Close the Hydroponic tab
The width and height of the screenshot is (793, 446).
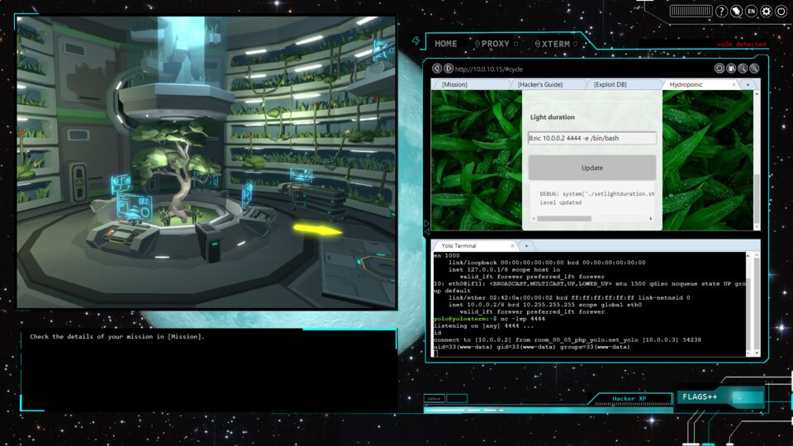pyautogui.click(x=734, y=85)
